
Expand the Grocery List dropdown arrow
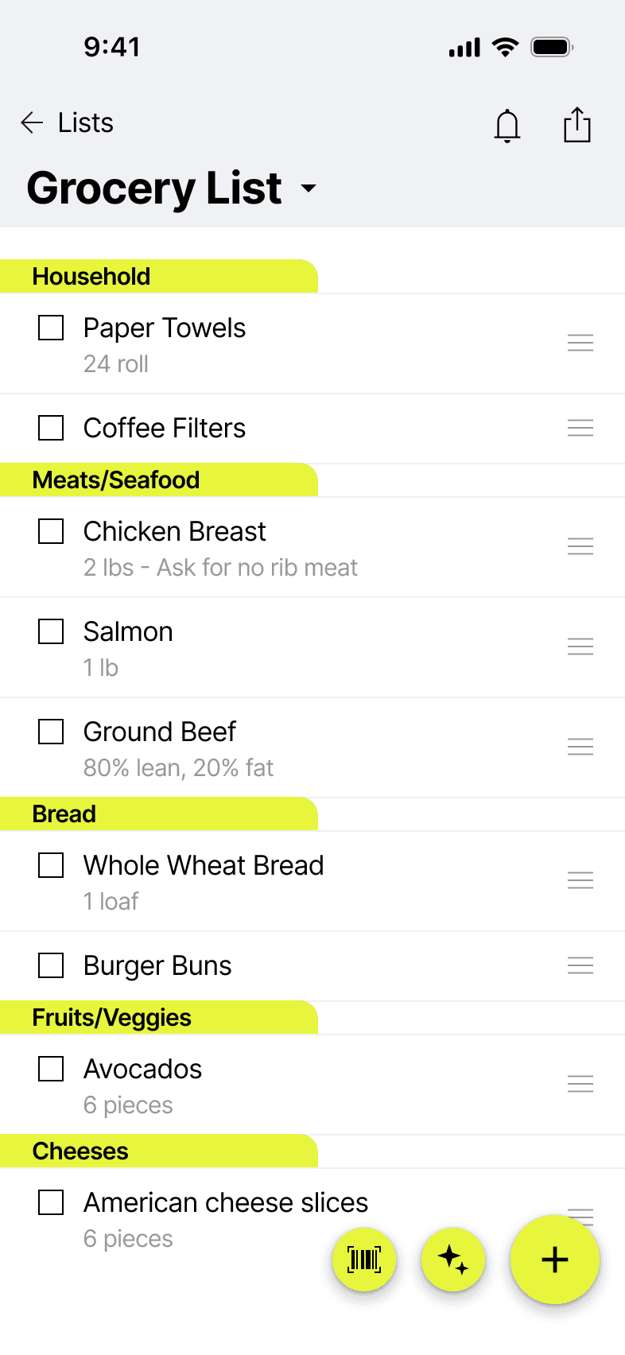tap(309, 188)
